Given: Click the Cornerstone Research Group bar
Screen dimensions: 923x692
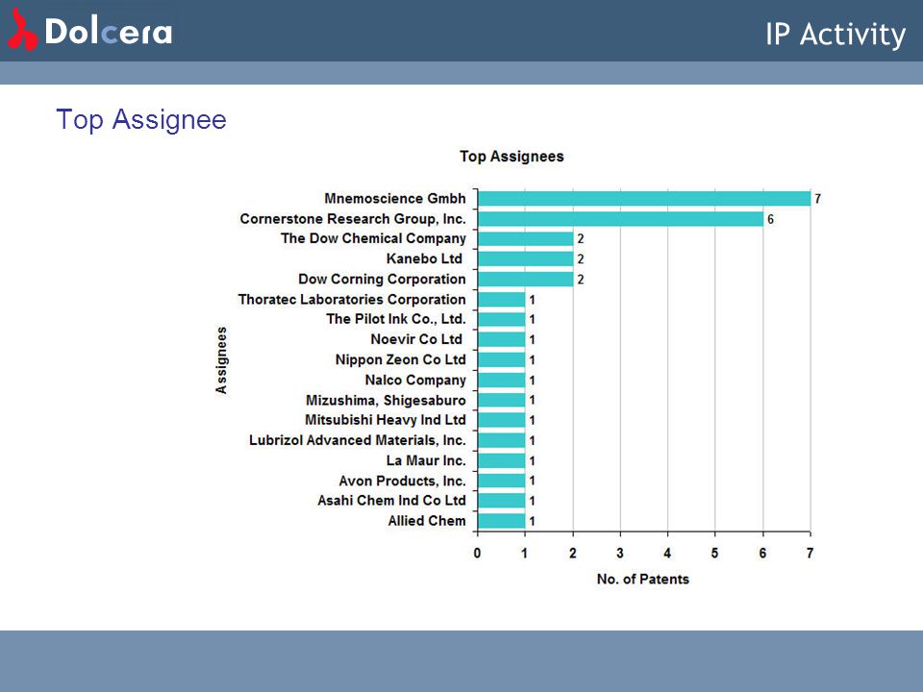Looking at the screenshot, I should [620, 219].
